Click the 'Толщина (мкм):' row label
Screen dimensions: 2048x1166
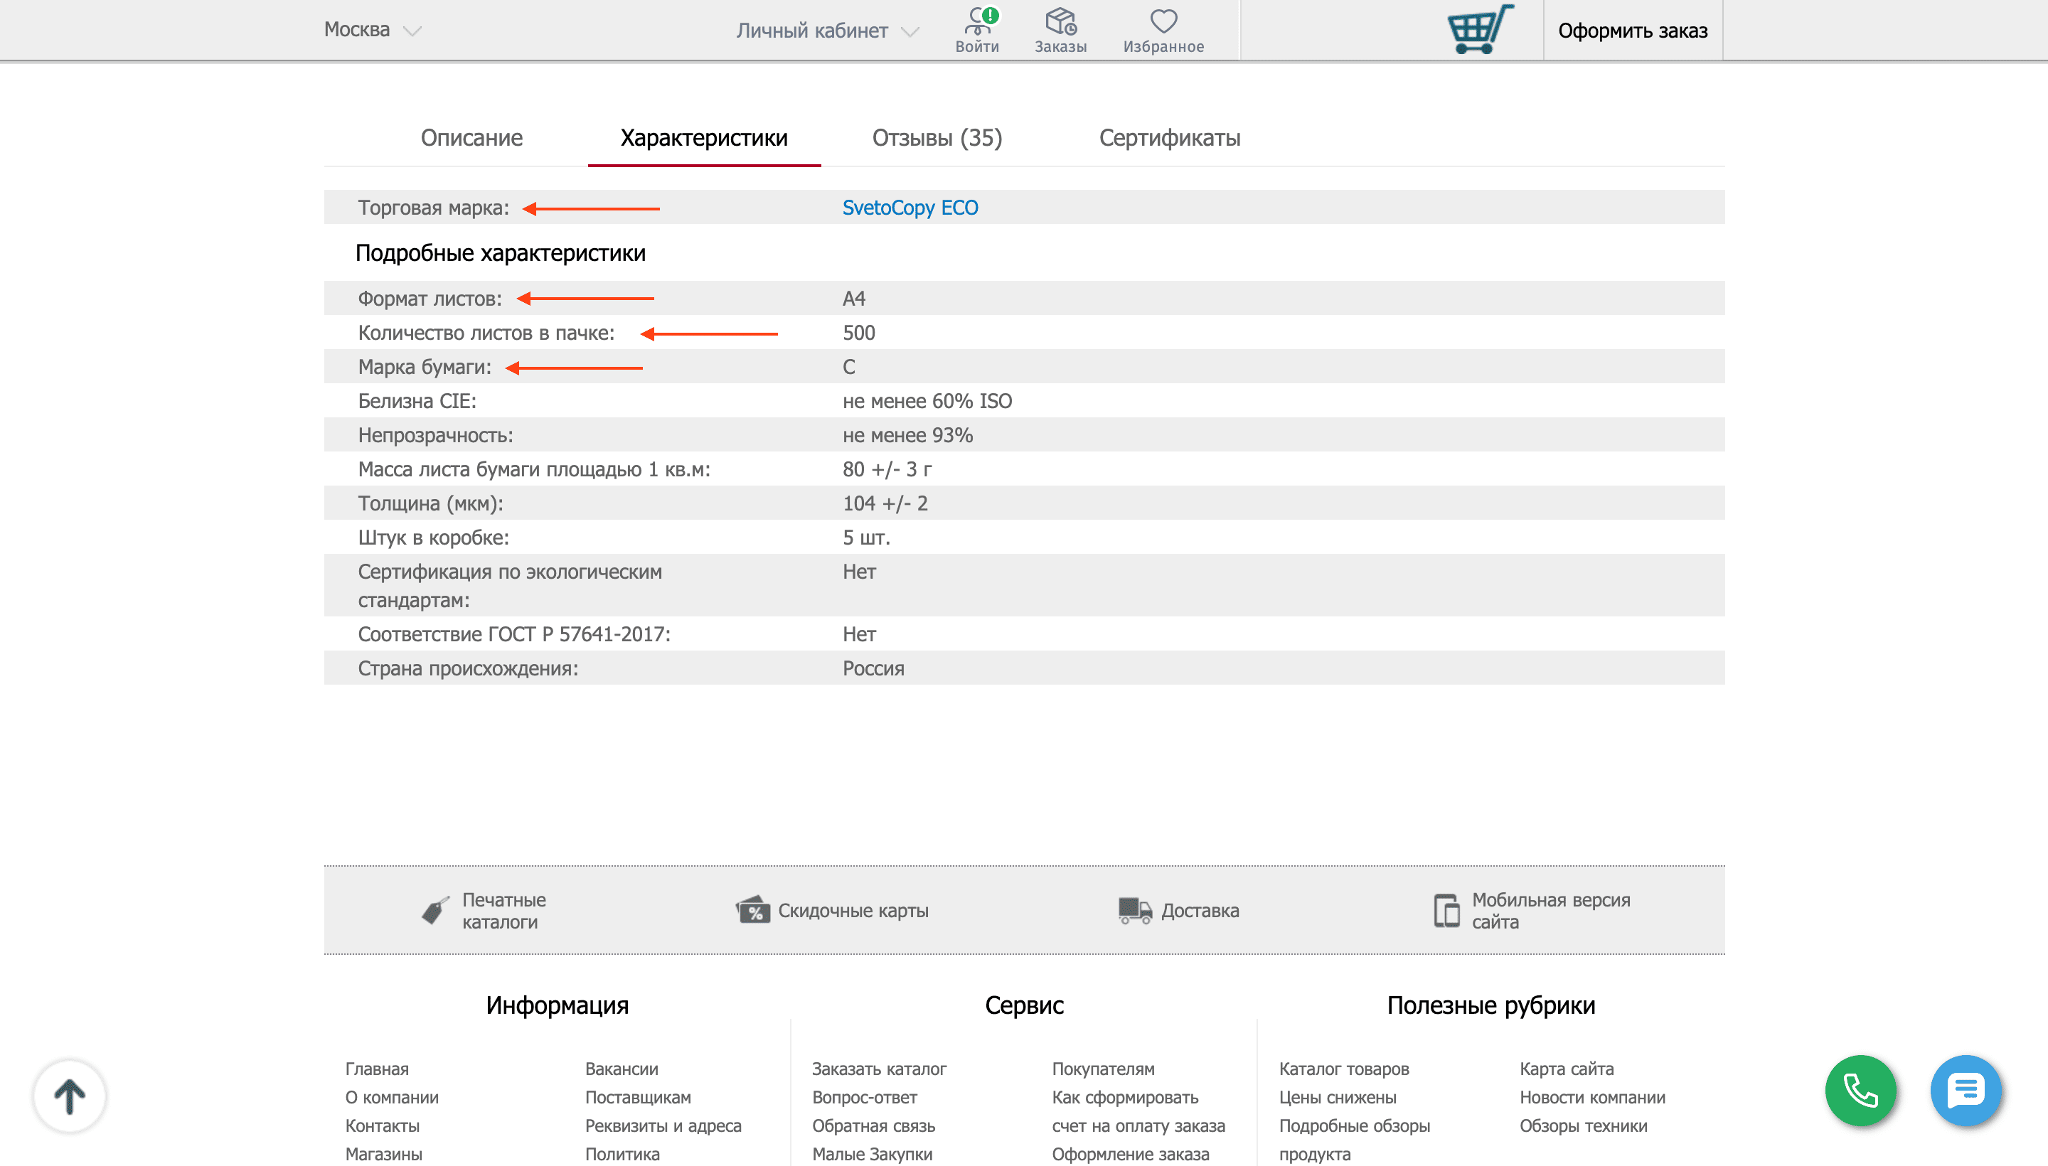tap(431, 503)
